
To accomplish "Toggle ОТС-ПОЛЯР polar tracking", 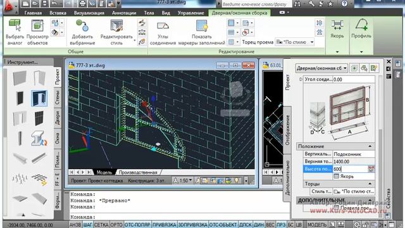I will pyautogui.click(x=137, y=225).
